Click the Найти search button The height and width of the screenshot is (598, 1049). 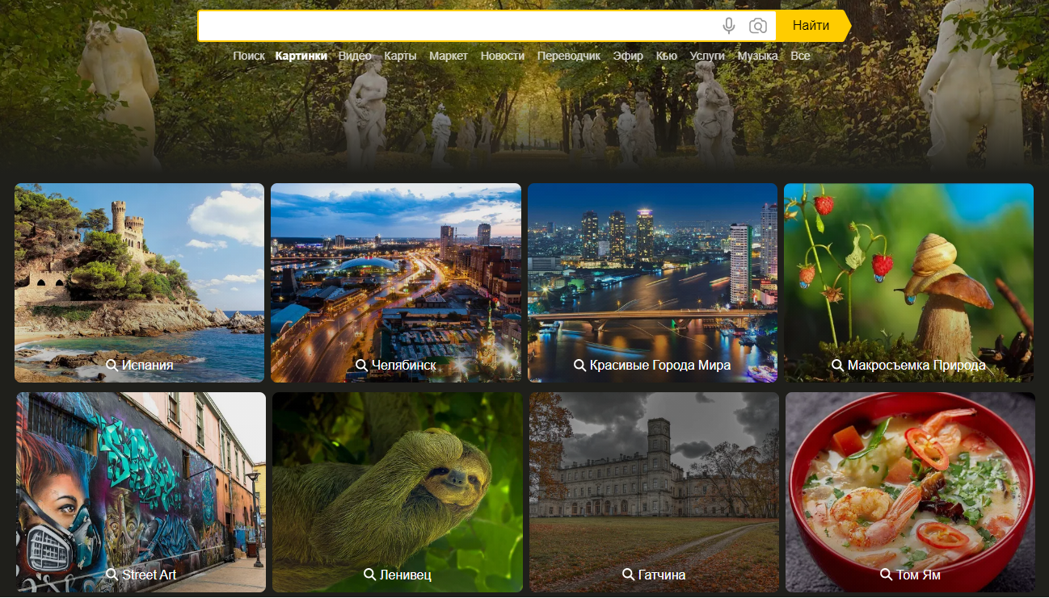pos(811,26)
